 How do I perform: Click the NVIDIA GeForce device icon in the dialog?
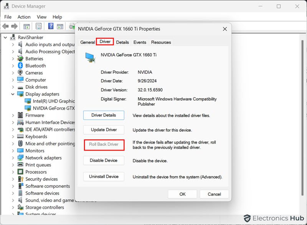(x=91, y=58)
